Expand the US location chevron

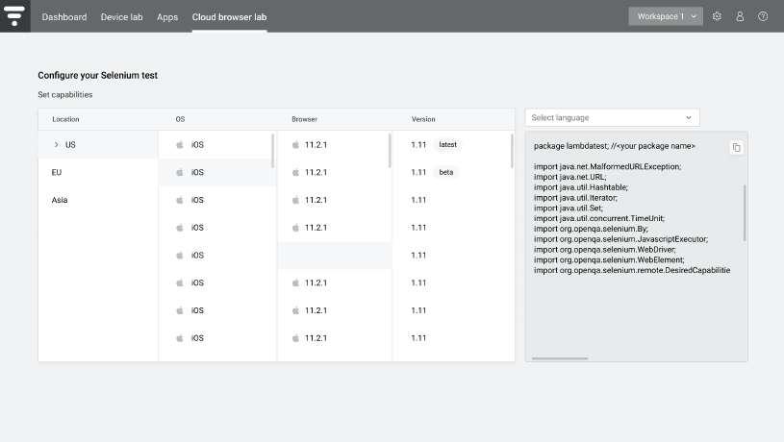(x=56, y=145)
